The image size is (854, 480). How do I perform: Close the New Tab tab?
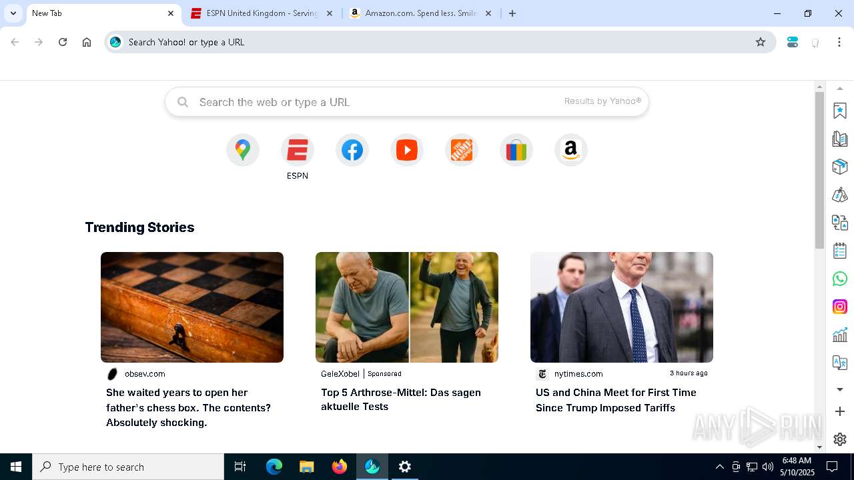[171, 13]
